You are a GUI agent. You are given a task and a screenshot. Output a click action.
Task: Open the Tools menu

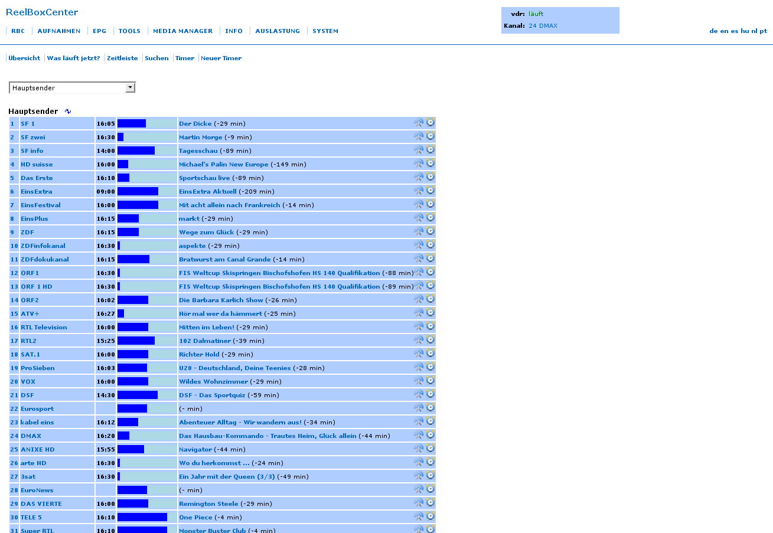pyautogui.click(x=129, y=31)
